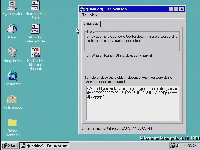This screenshot has width=200, height=150.
Task: Click into the problem description text box
Action: [133, 103]
